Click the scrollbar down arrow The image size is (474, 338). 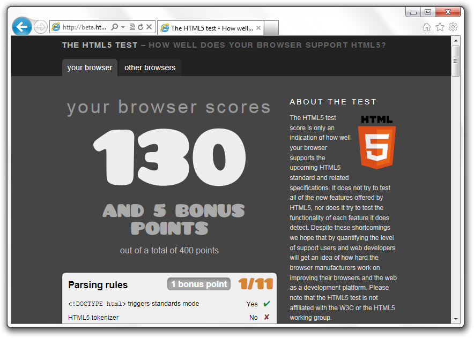(456, 318)
